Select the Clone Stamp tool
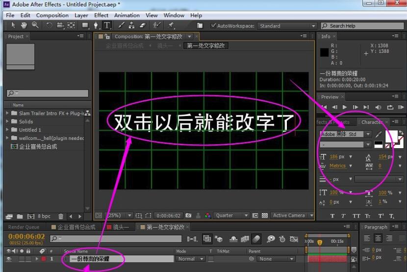The height and width of the screenshot is (272, 407). pos(131,25)
